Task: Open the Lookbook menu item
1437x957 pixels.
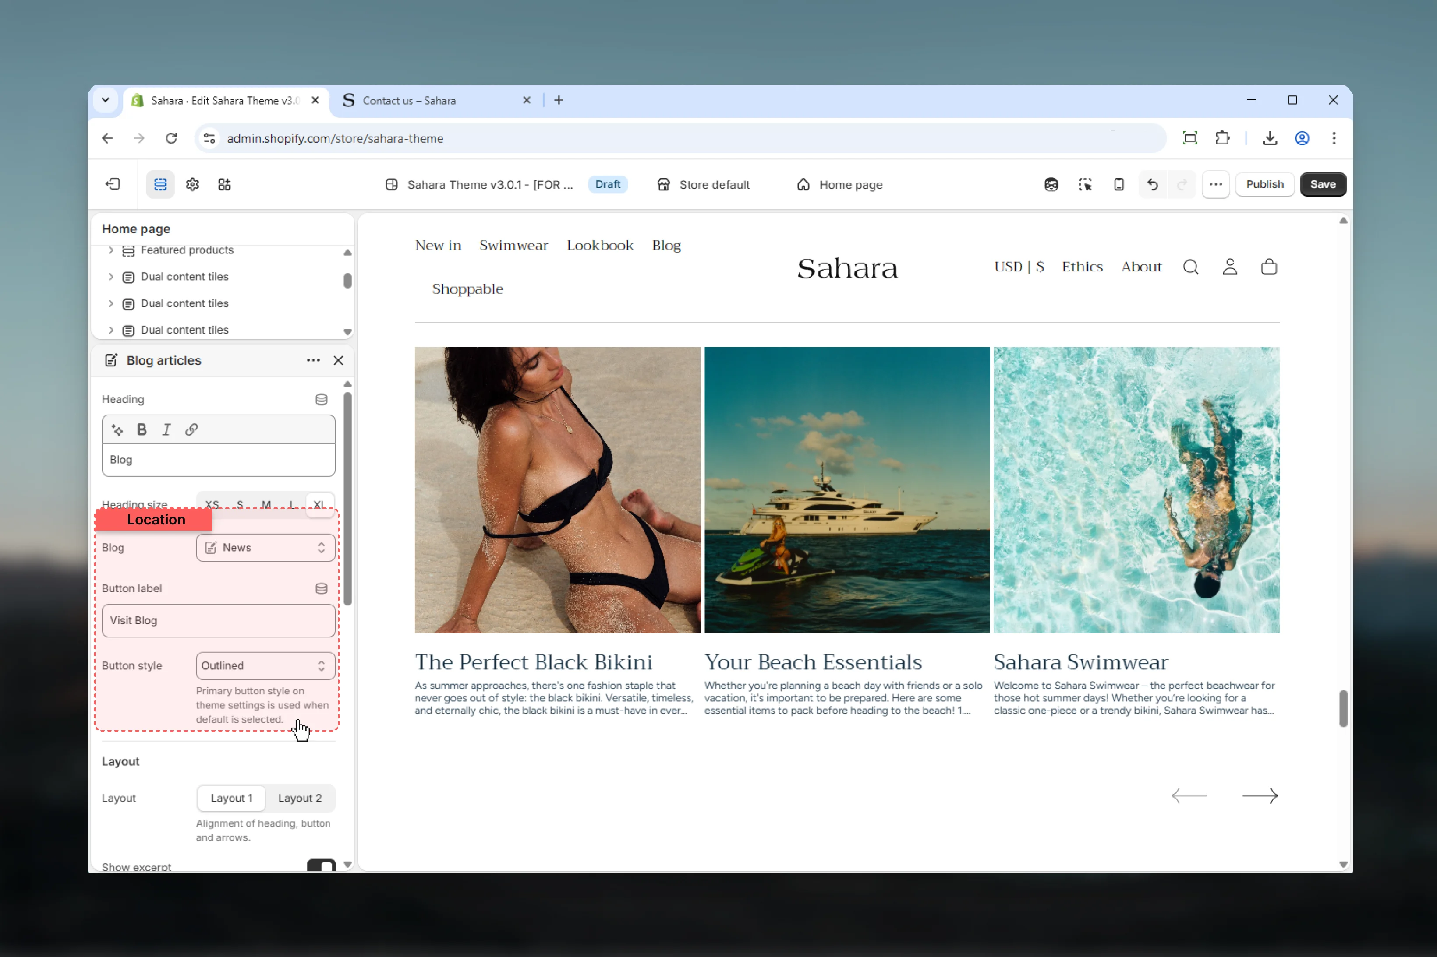Action: (600, 245)
